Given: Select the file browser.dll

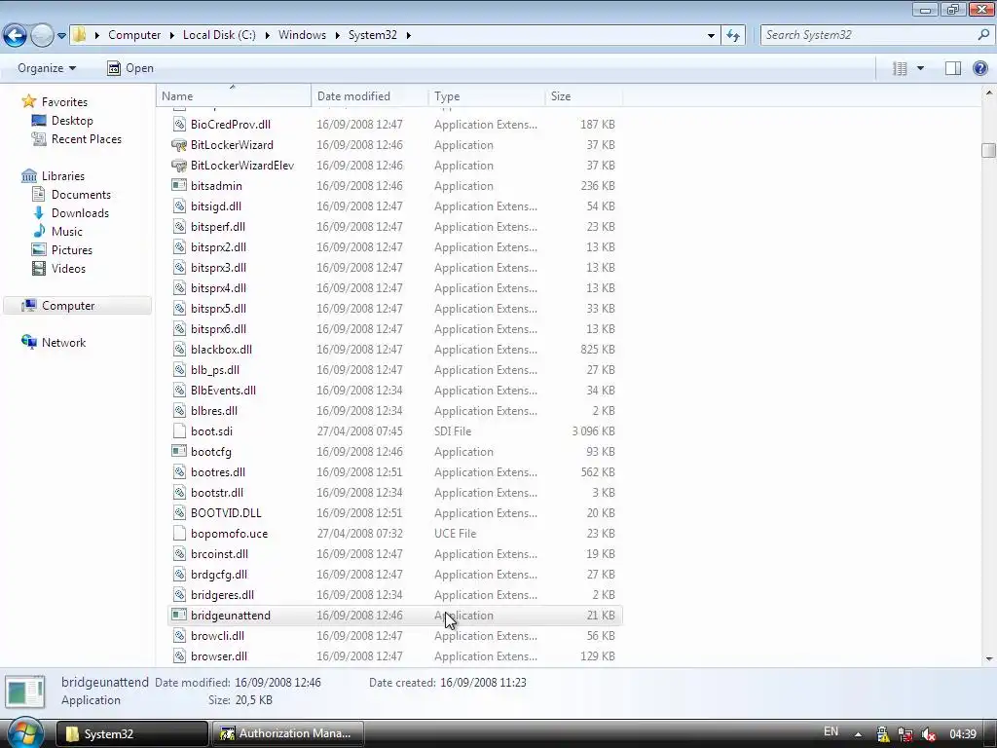Looking at the screenshot, I should pos(219,655).
